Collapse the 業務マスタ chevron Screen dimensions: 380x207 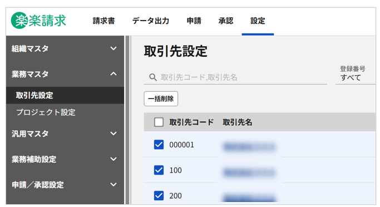(x=113, y=73)
